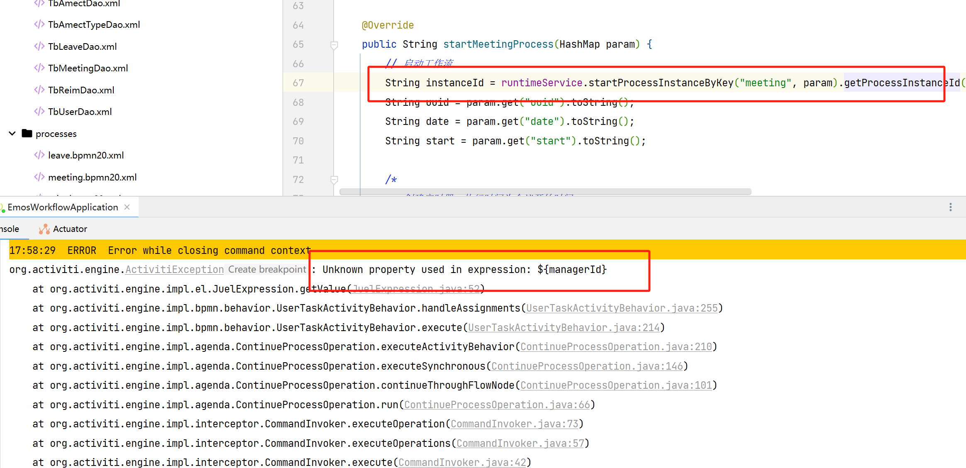Click XML icon beside TbAmectTypeDao.xml
The width and height of the screenshot is (966, 468).
pyautogui.click(x=39, y=24)
